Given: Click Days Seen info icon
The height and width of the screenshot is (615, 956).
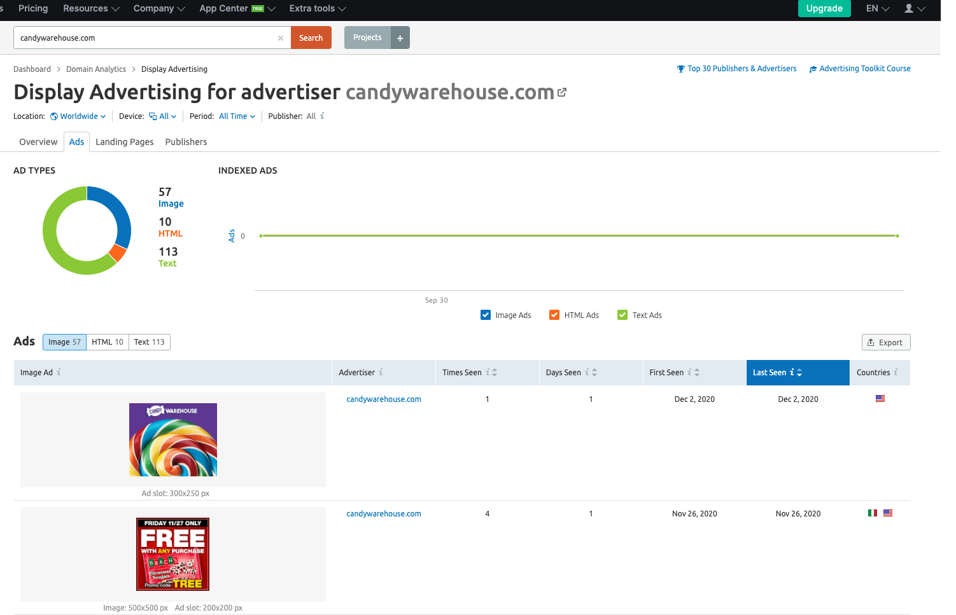Looking at the screenshot, I should pos(587,372).
